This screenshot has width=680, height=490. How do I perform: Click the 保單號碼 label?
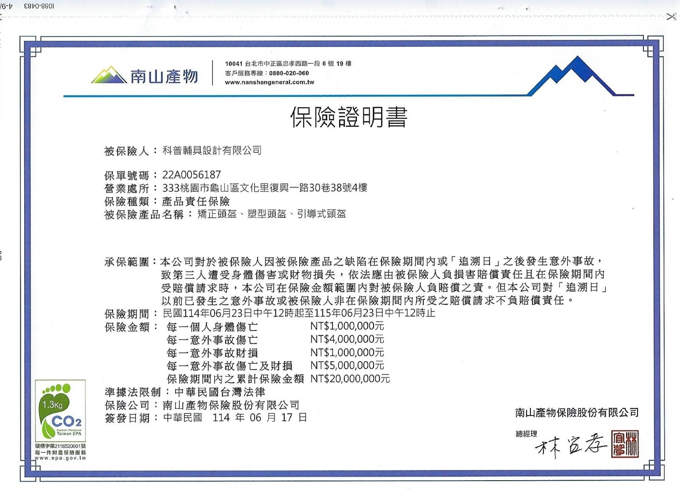tap(127, 175)
